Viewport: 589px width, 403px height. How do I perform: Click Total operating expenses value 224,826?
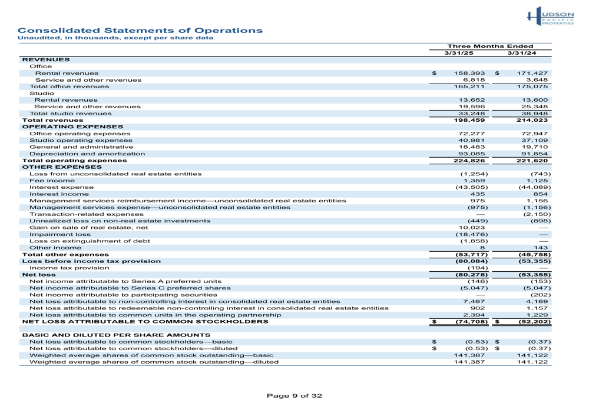[x=469, y=161]
